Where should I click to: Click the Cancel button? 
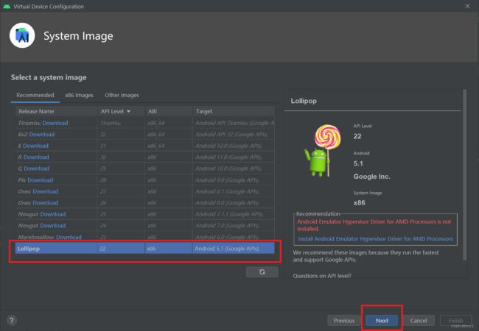(419, 321)
